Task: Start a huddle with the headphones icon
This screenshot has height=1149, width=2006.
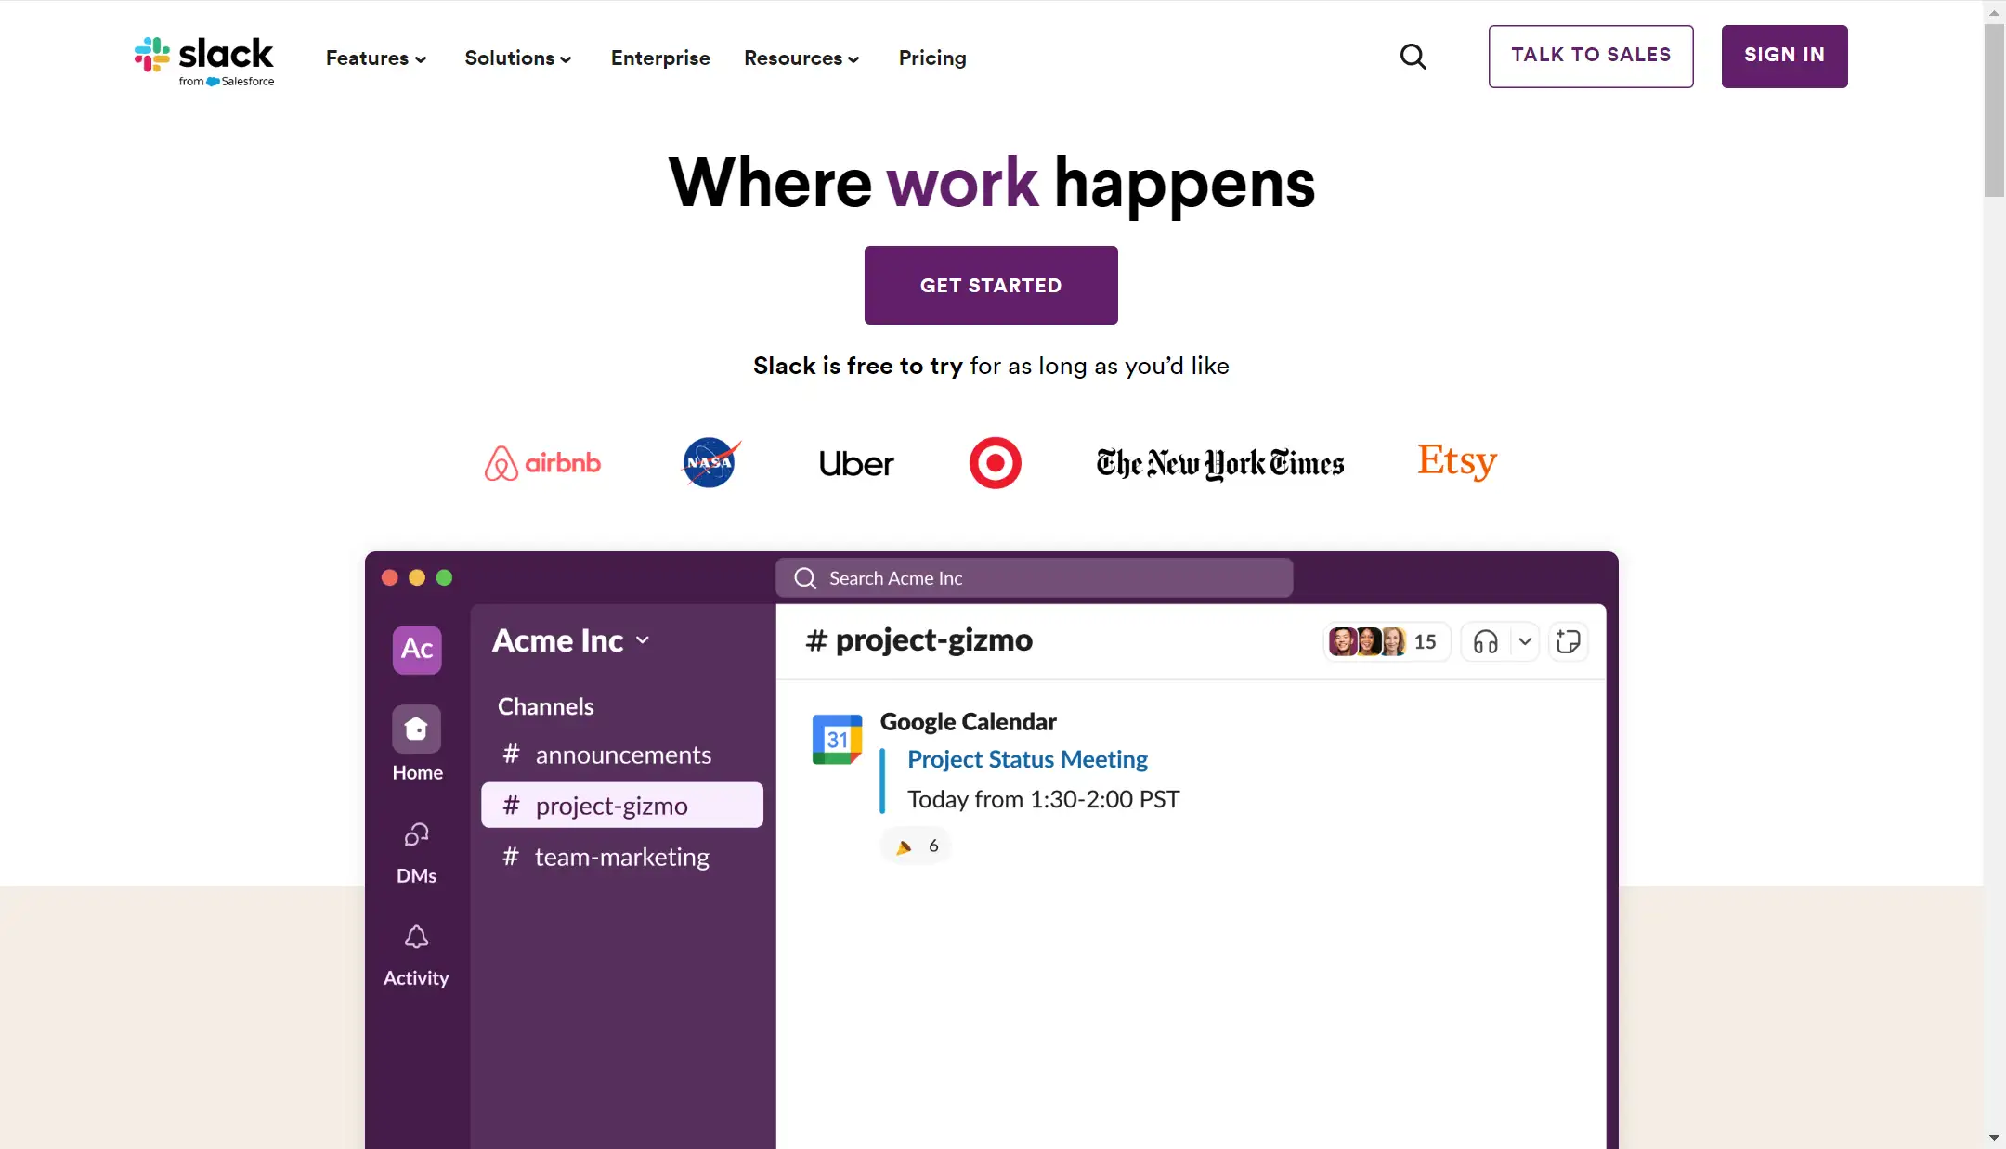Action: pos(1486,641)
